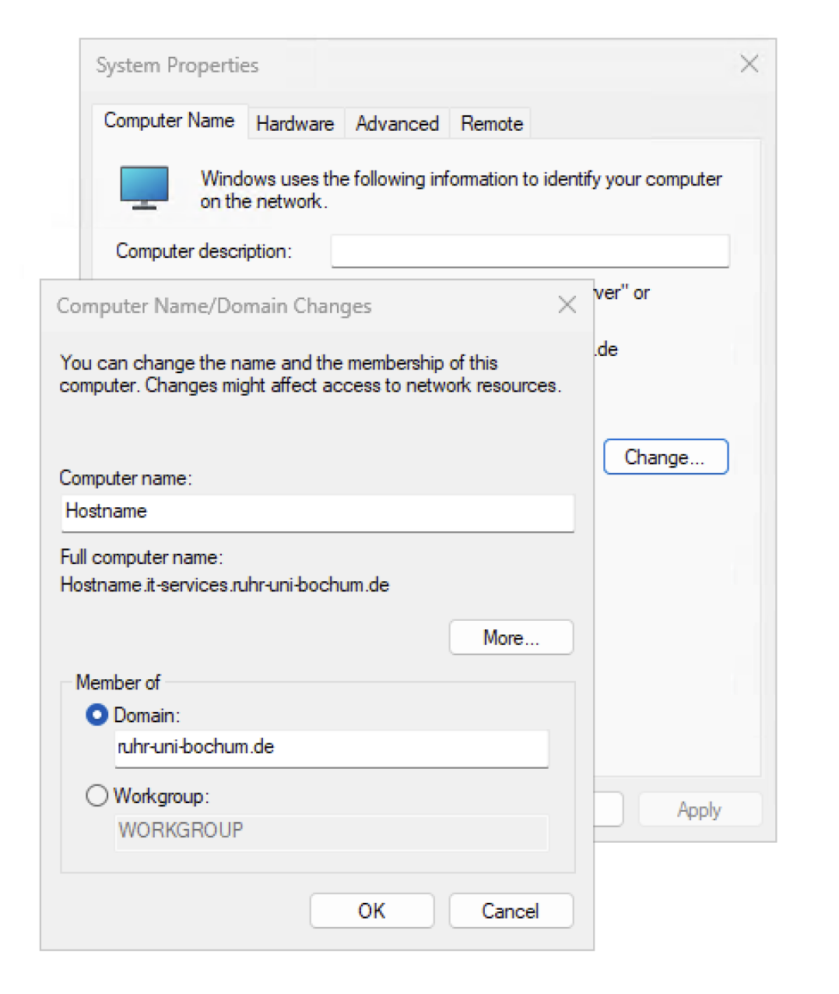Click the computer monitor icon in System Properties
Viewport: 839px width, 994px height.
point(145,187)
